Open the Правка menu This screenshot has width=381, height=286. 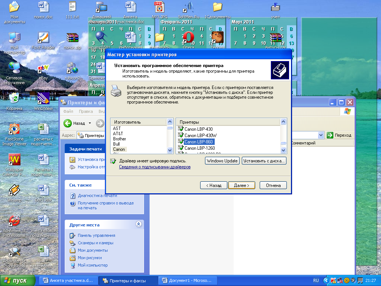pyautogui.click(x=86, y=111)
